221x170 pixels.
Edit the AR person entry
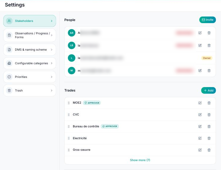tap(200, 33)
